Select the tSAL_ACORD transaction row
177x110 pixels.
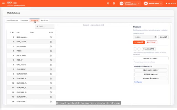[x=31, y=65]
